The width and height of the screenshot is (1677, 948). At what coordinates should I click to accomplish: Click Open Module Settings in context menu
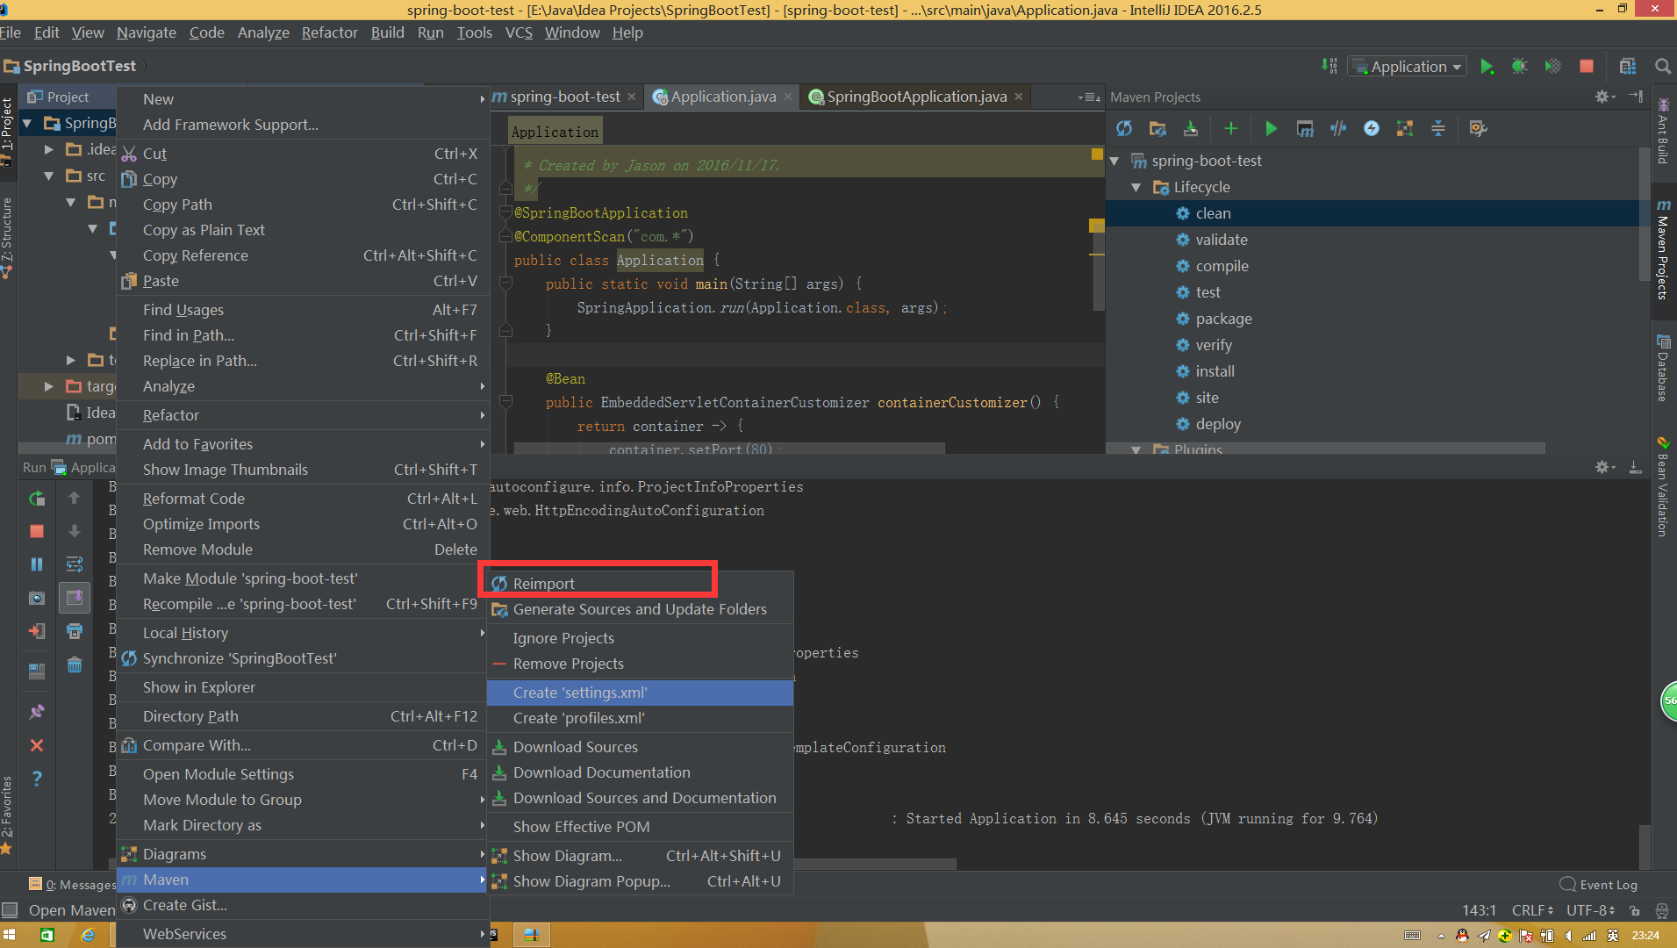[302, 774]
